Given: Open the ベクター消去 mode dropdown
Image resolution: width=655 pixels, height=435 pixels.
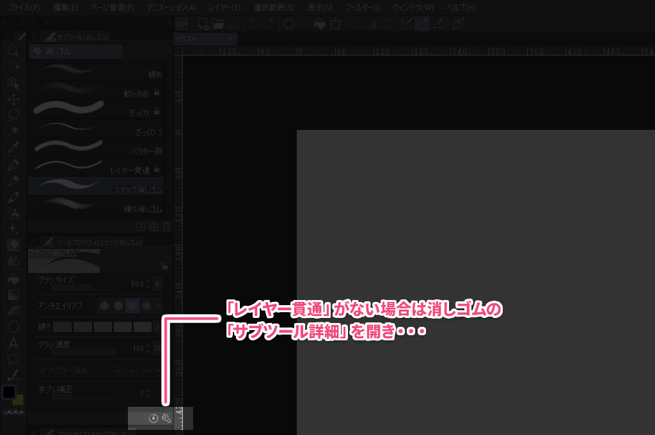Looking at the screenshot, I should pyautogui.click(x=157, y=370).
